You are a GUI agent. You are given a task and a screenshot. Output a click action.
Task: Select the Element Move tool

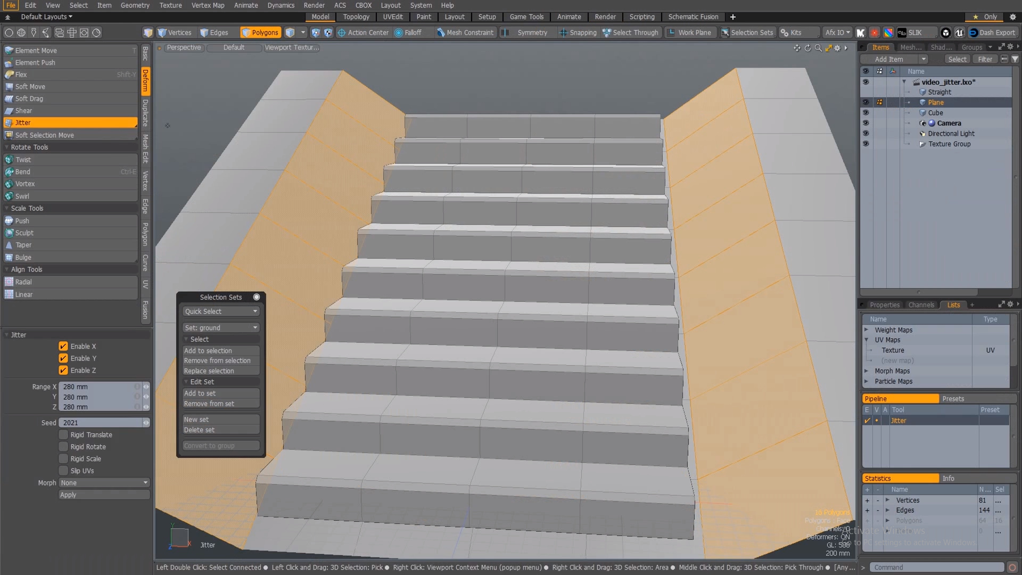70,51
